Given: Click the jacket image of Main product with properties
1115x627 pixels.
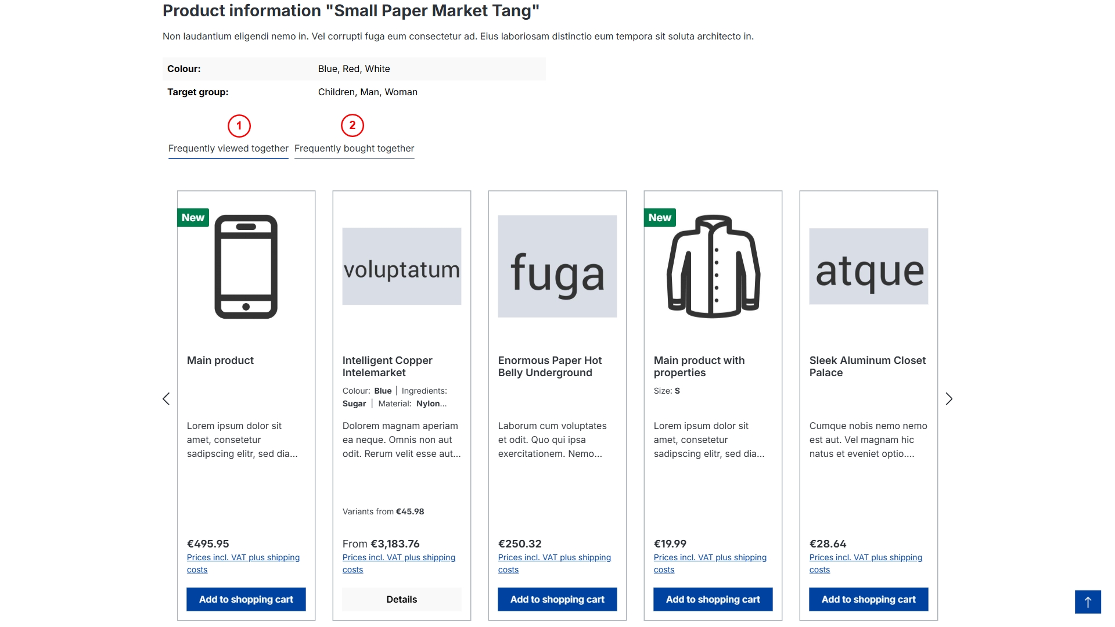Looking at the screenshot, I should 713,266.
